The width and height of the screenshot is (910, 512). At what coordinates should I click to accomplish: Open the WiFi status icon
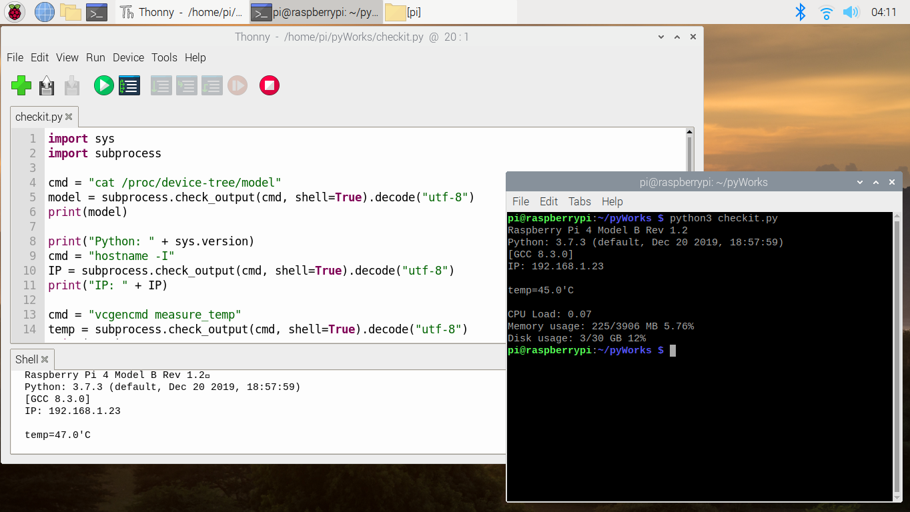(826, 11)
